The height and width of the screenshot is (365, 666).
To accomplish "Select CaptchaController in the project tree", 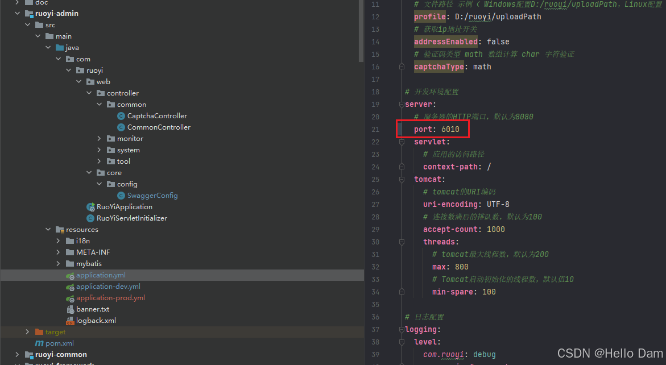I will tap(157, 116).
